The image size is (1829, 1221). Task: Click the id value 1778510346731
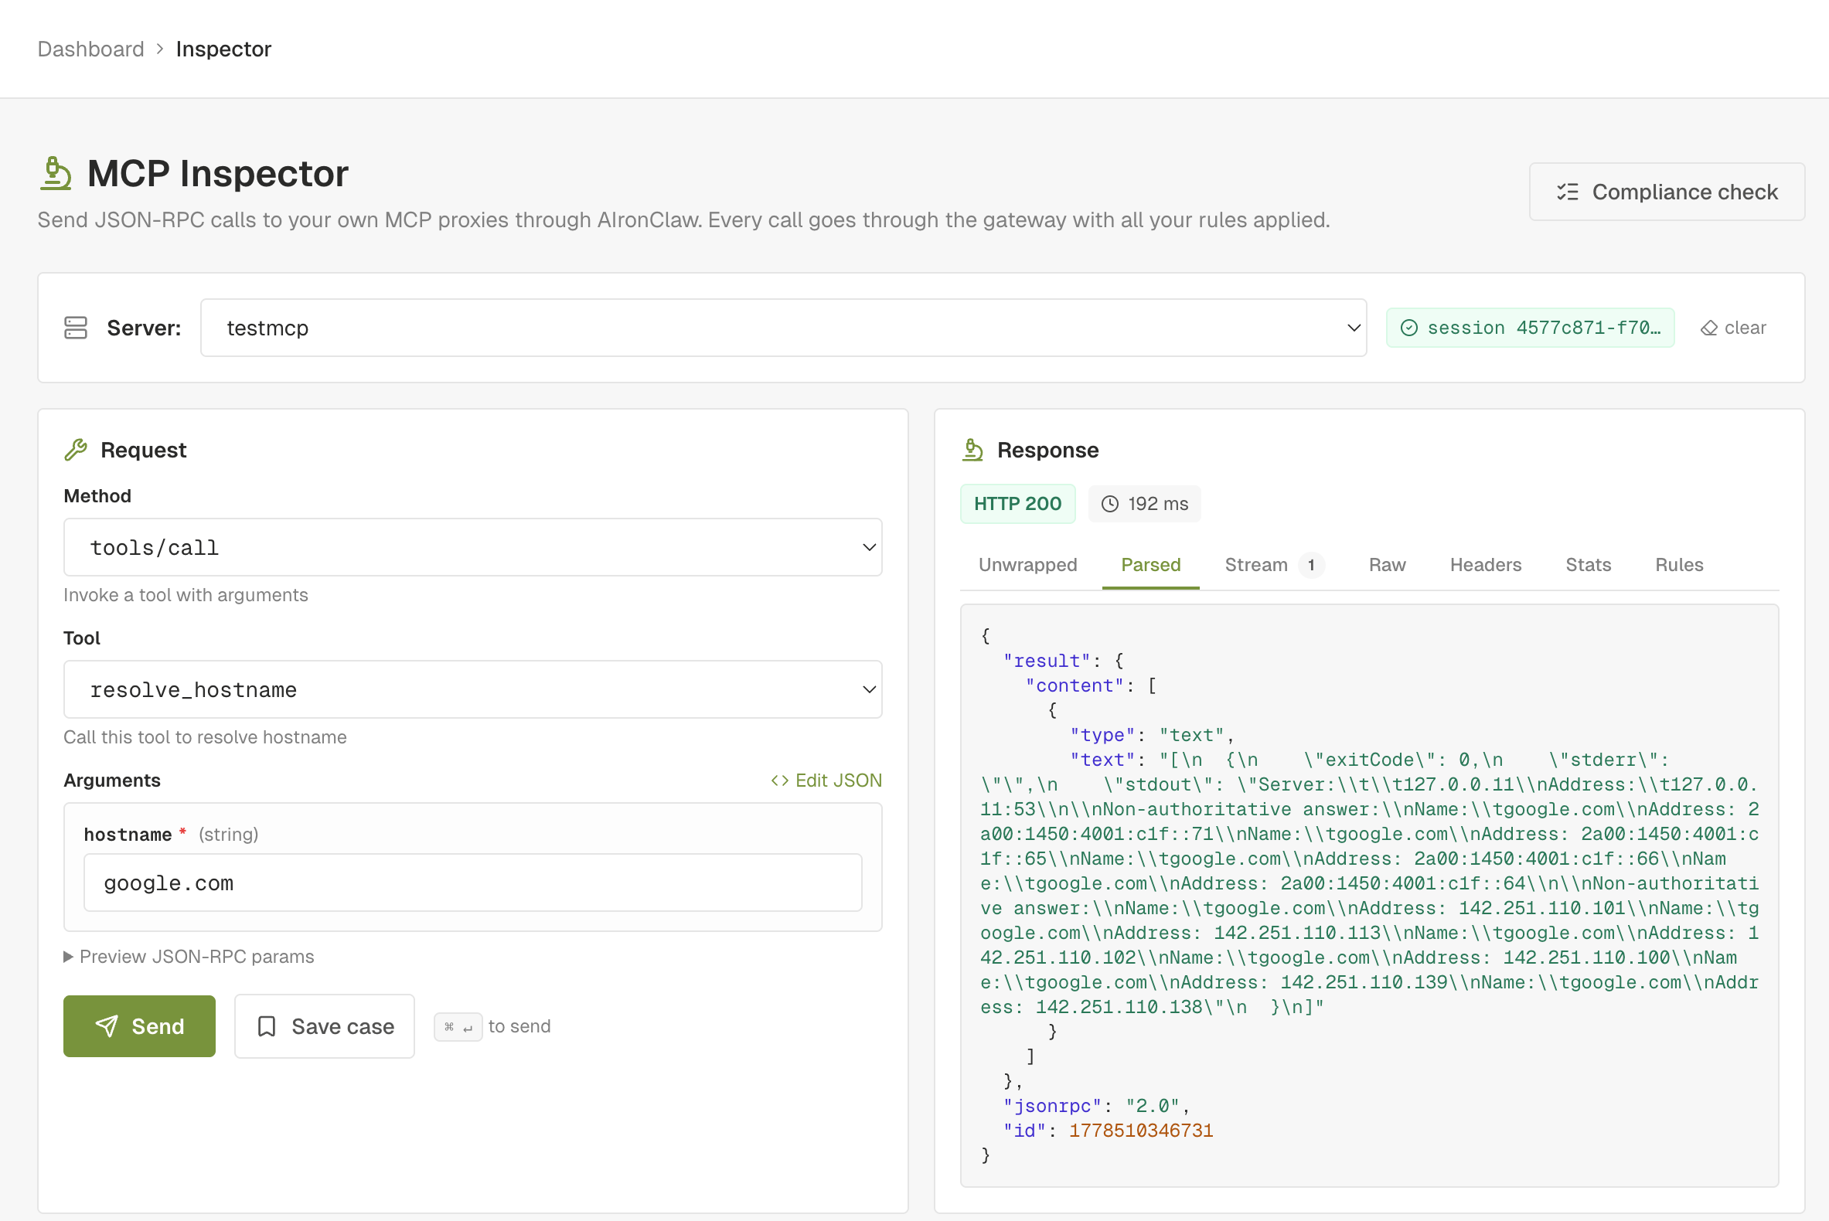click(x=1140, y=1131)
